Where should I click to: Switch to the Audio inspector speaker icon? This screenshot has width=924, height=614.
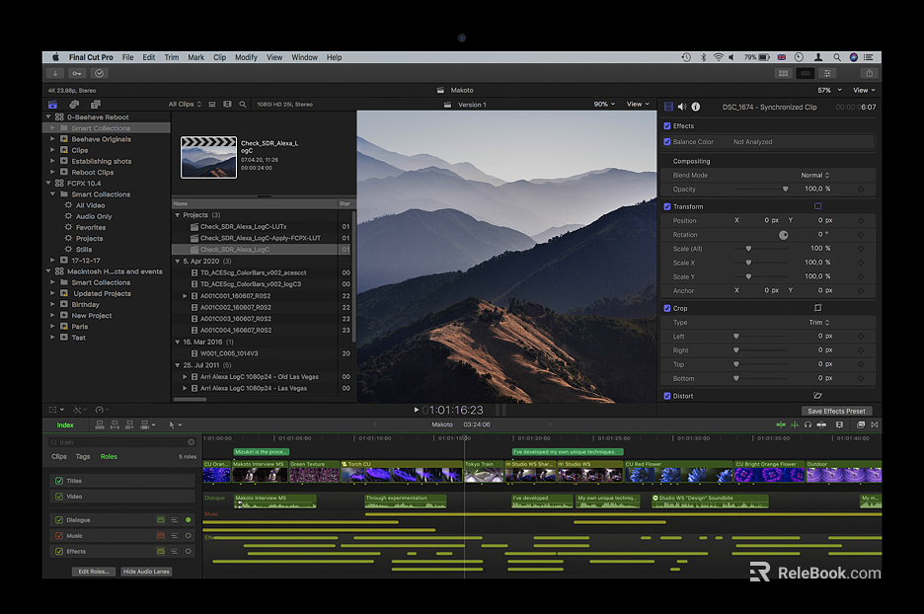tap(682, 107)
